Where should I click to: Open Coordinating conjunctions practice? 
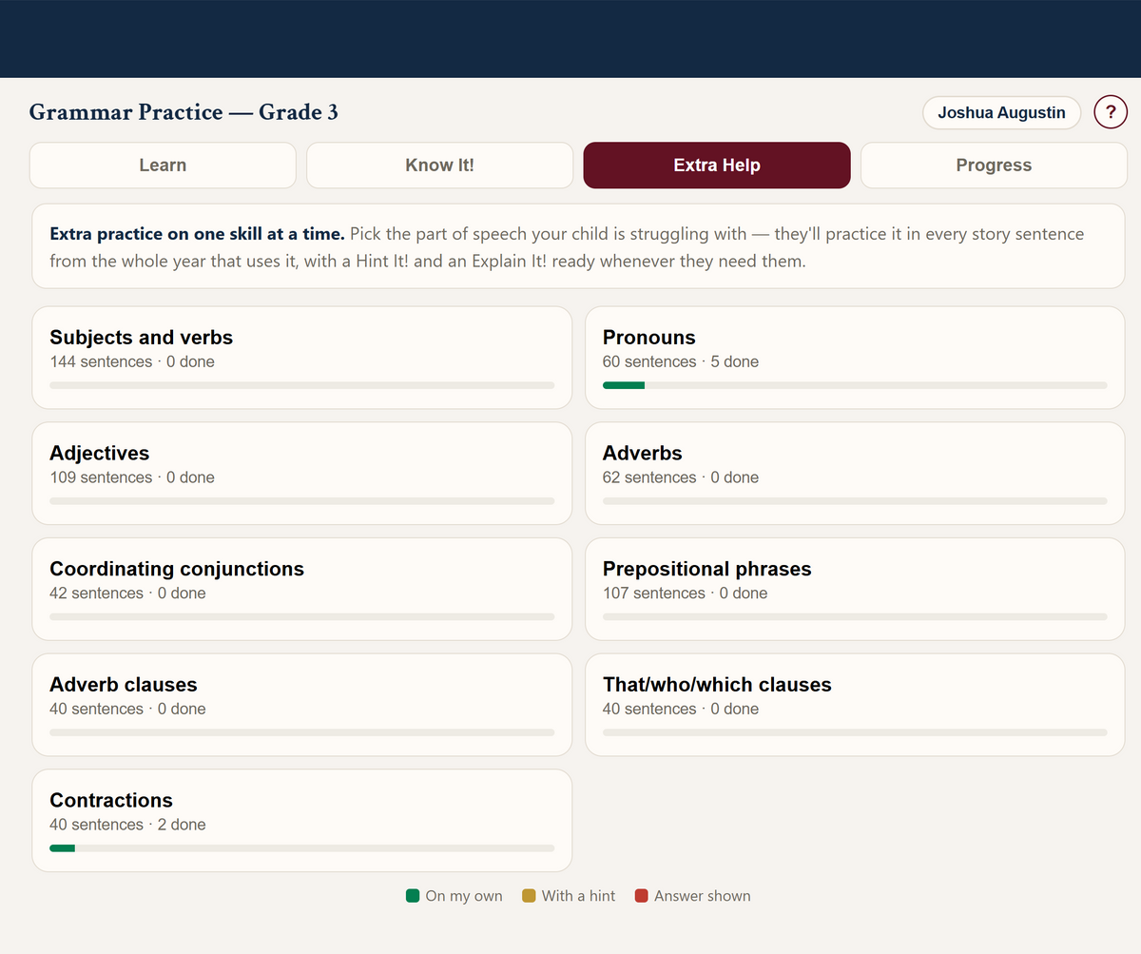click(x=302, y=589)
